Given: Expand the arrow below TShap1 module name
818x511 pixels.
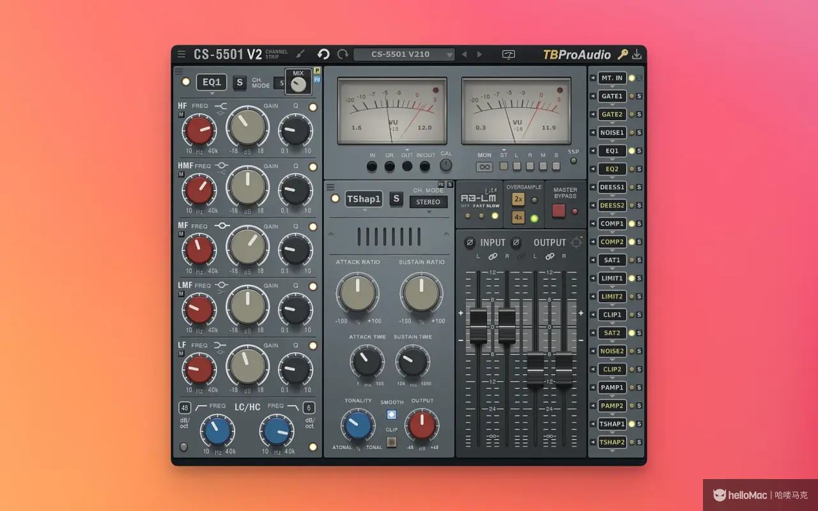Looking at the screenshot, I should tap(364, 210).
